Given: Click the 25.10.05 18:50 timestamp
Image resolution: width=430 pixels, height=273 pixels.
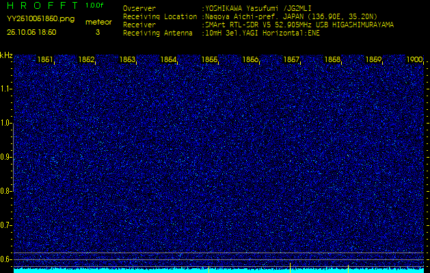Looking at the screenshot, I should pyautogui.click(x=31, y=32).
